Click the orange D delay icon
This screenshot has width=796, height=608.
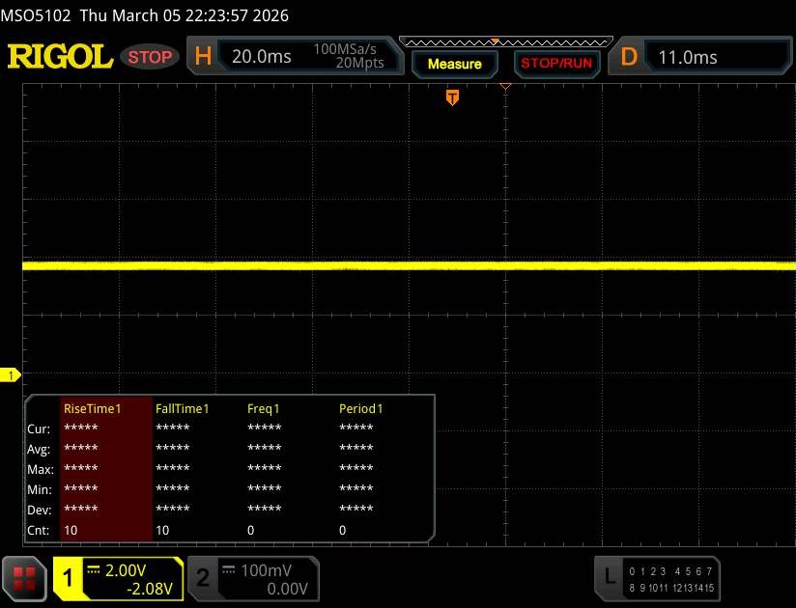[x=630, y=57]
